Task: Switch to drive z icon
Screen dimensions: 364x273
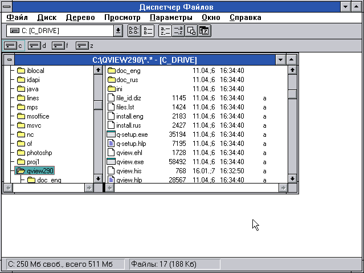Action: [84, 46]
